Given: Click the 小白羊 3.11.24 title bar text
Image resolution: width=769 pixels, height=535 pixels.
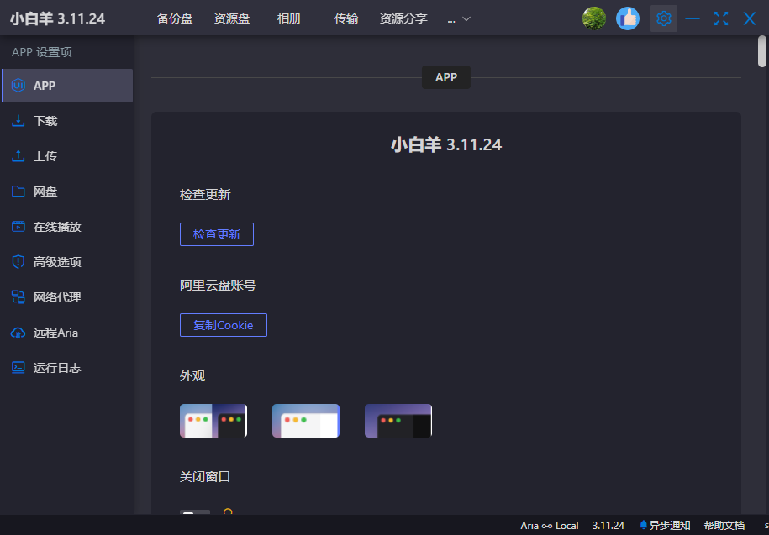Looking at the screenshot, I should pyautogui.click(x=57, y=18).
